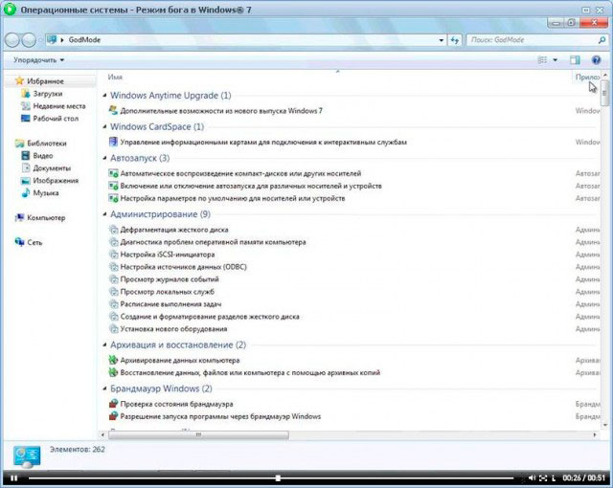Image resolution: width=613 pixels, height=488 pixels.
Task: Select Восстановление данных, файлов или компьютера entry
Action: (x=250, y=372)
